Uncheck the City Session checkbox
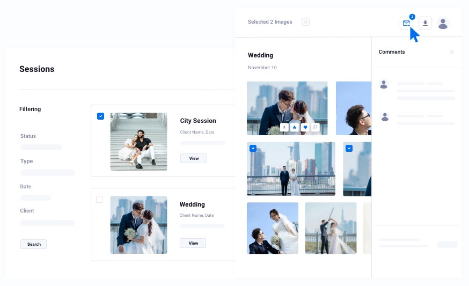The width and height of the screenshot is (469, 286). pyautogui.click(x=100, y=116)
